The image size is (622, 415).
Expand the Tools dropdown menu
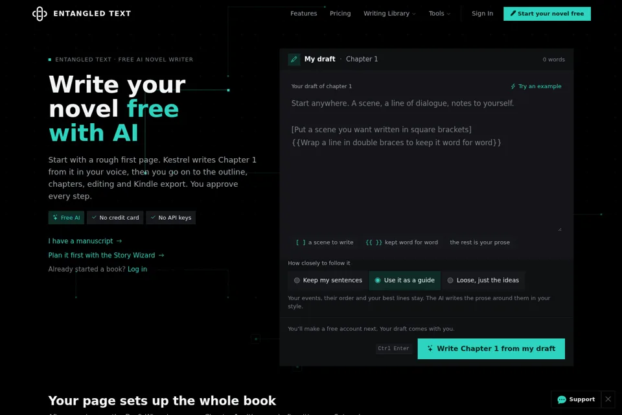439,14
